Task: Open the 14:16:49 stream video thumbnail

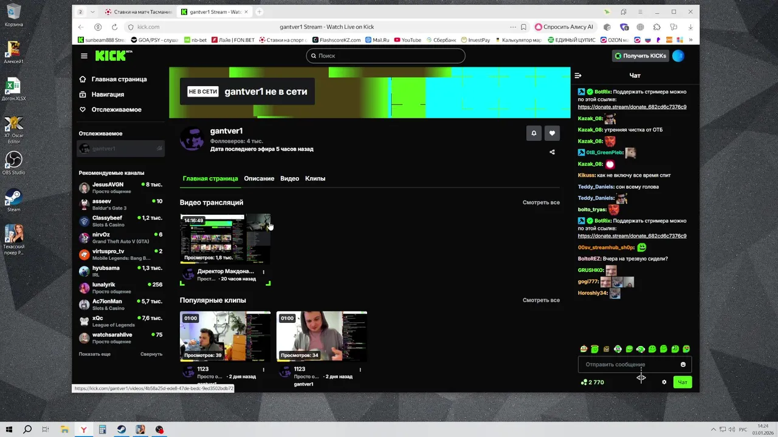Action: click(x=225, y=239)
